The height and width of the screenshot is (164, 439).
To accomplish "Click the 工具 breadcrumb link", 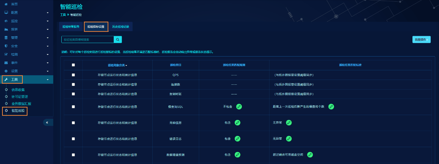I will click(63, 15).
